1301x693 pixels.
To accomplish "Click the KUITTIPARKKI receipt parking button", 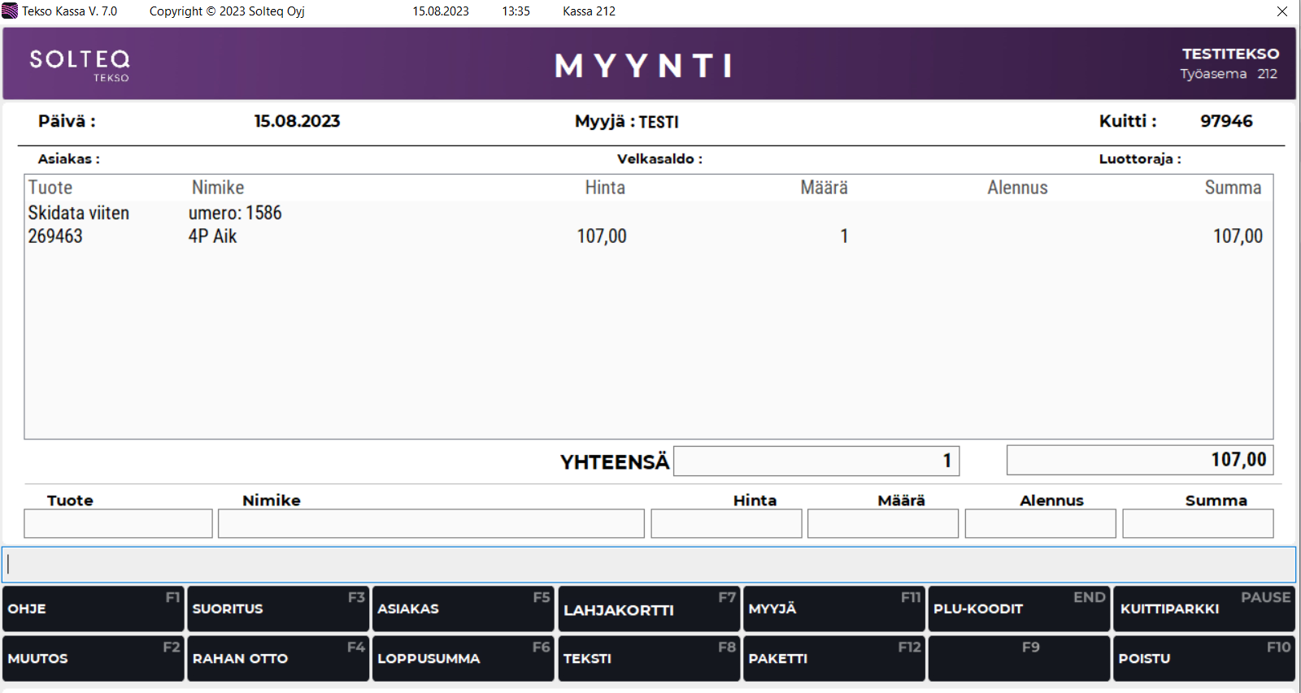I will (1203, 609).
